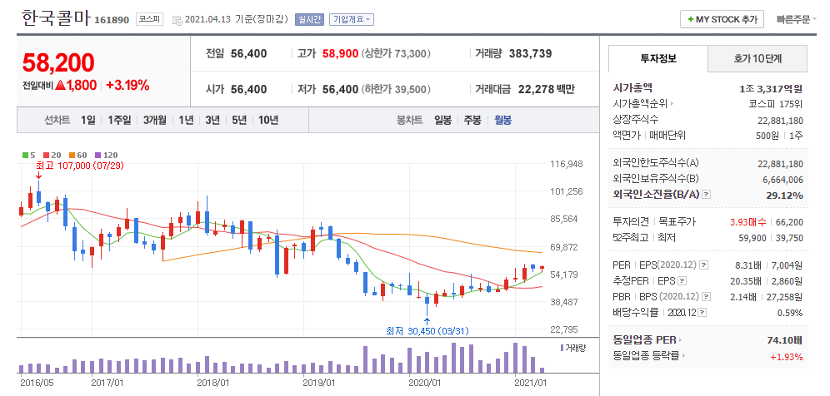
Task: Click the calendar icon beside the 2021.04.13 date
Action: pyautogui.click(x=177, y=20)
